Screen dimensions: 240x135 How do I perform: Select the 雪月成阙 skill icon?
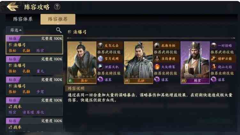pos(100,58)
